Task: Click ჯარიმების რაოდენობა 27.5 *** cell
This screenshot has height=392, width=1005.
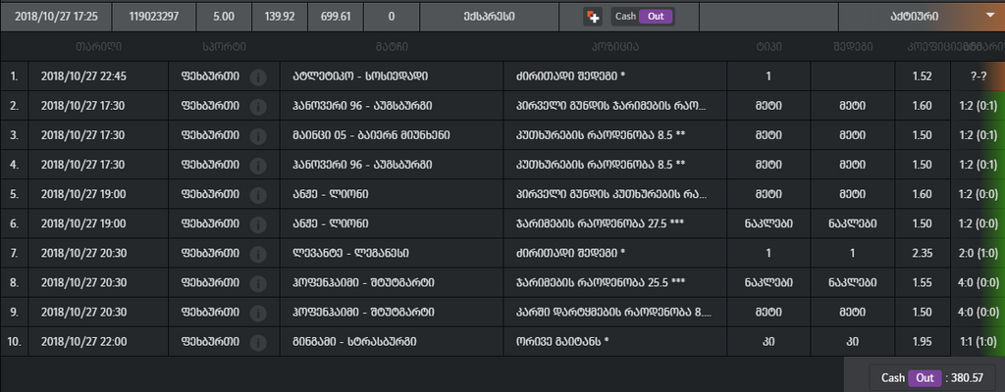Action: point(615,224)
